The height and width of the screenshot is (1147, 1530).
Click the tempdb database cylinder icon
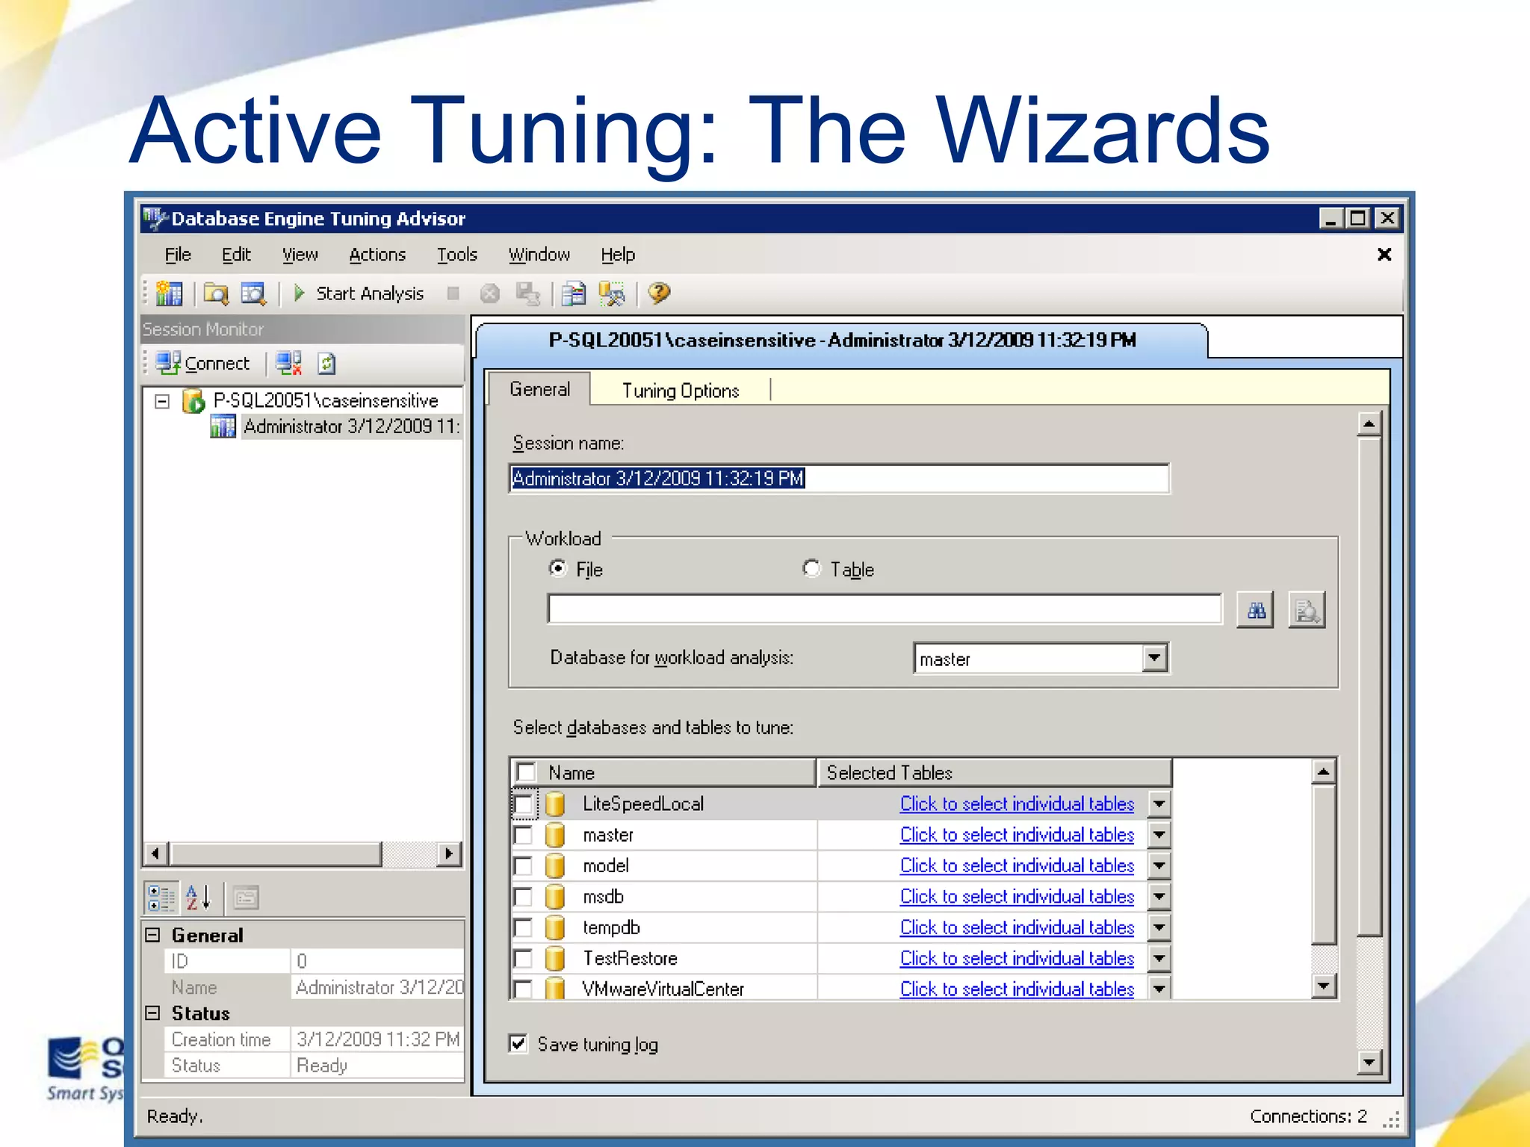(554, 927)
